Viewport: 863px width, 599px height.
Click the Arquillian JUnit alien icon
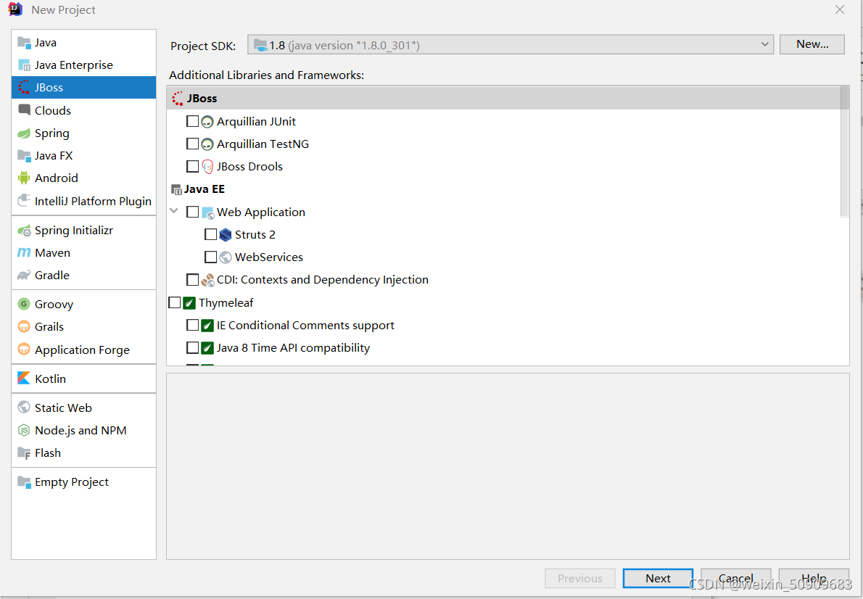(207, 122)
